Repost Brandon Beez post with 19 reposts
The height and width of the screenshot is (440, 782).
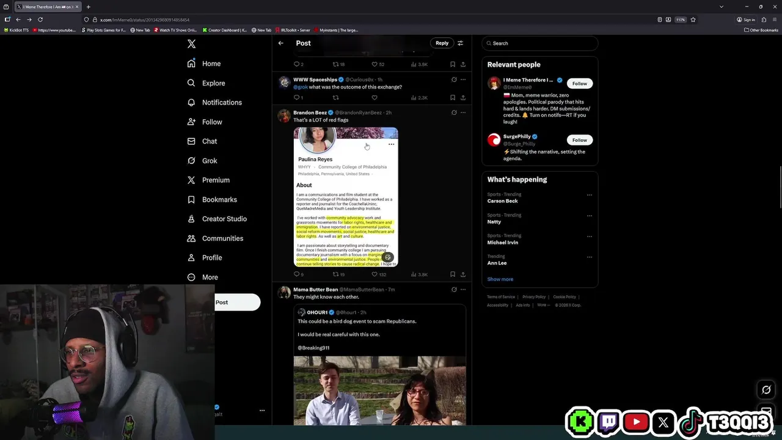pyautogui.click(x=338, y=274)
